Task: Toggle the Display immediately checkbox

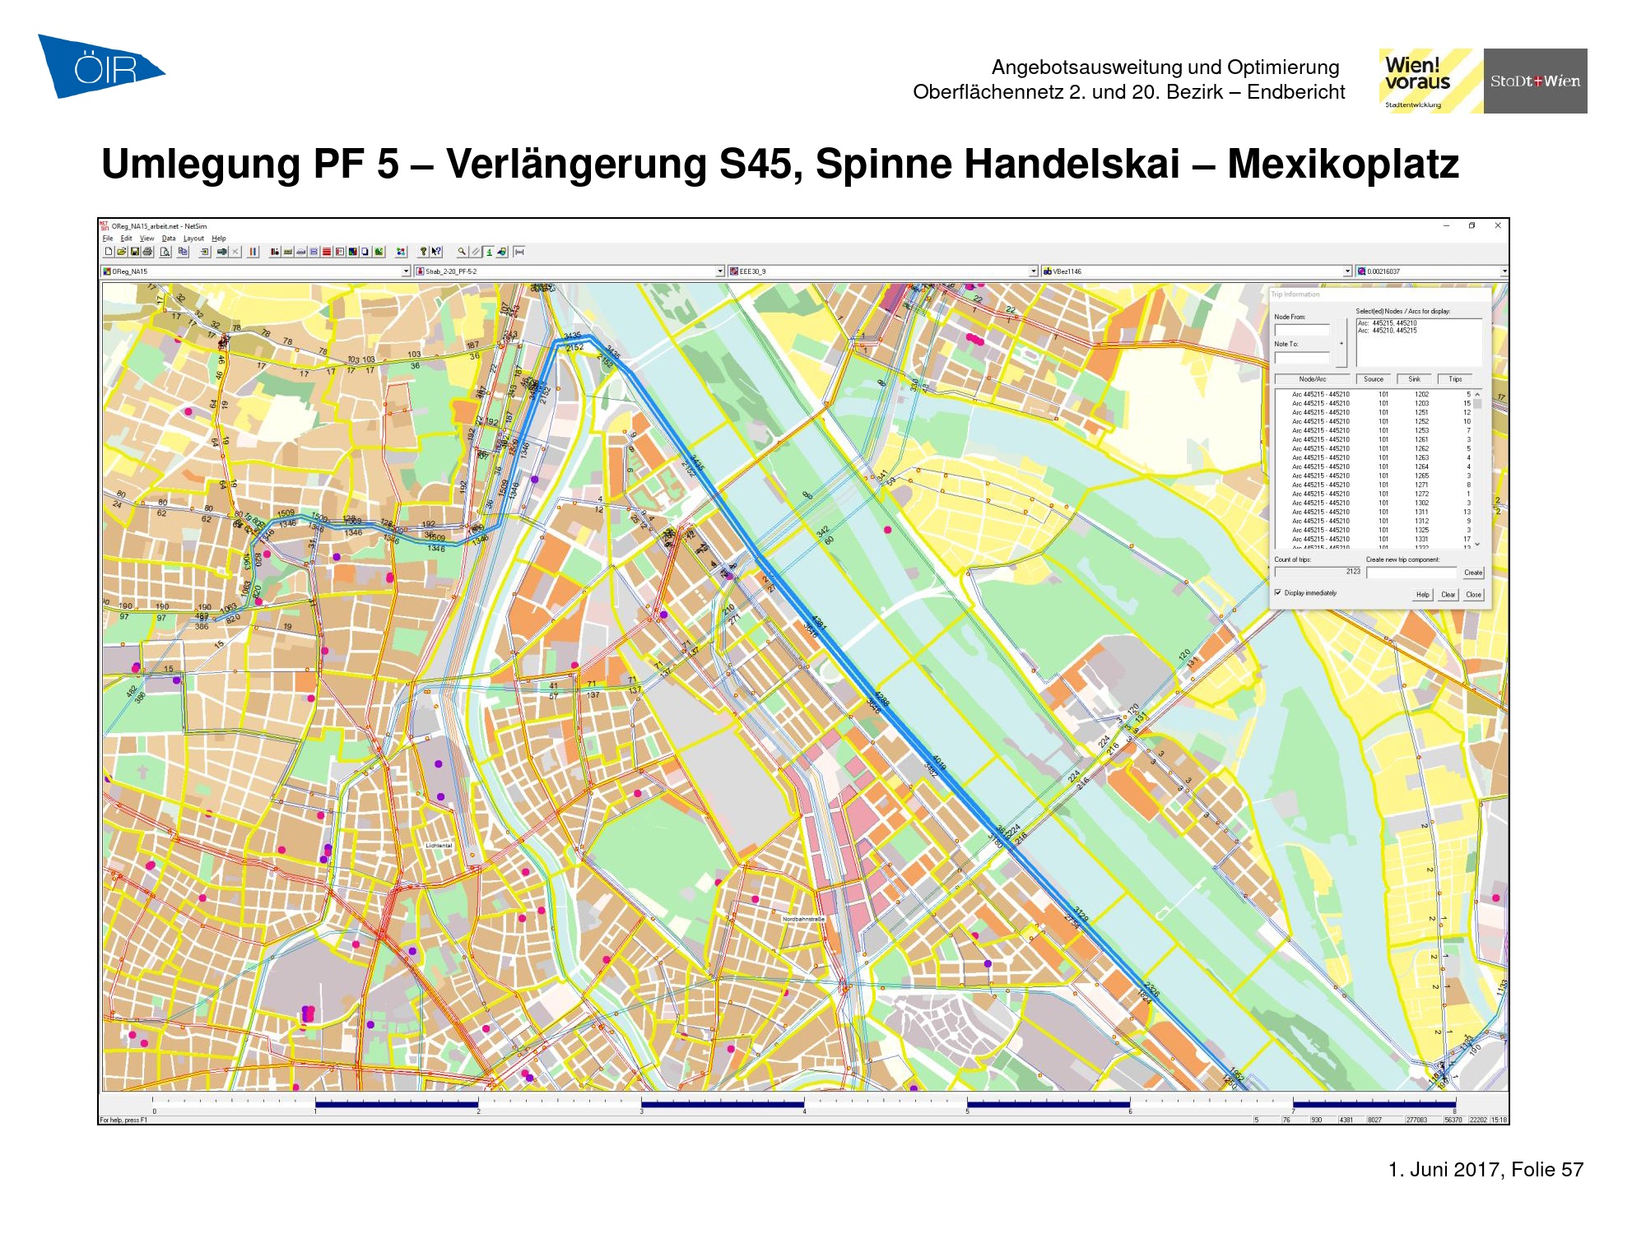Action: point(1278,592)
